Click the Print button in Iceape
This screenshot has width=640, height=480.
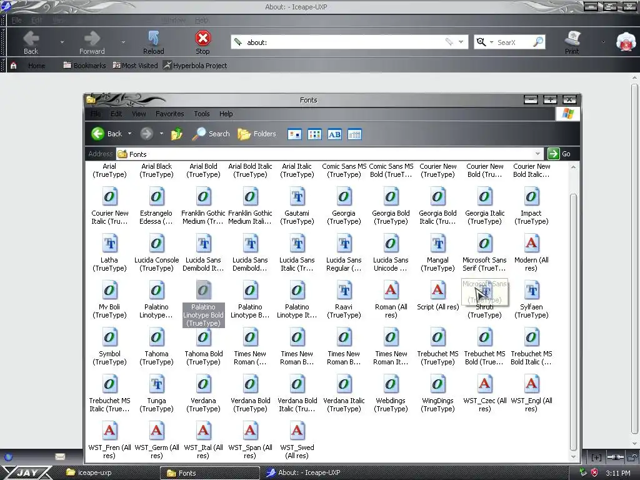pyautogui.click(x=572, y=42)
